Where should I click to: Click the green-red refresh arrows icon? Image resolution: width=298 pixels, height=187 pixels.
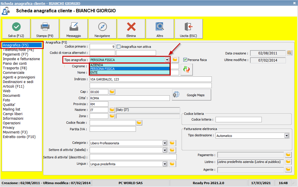[187, 69]
